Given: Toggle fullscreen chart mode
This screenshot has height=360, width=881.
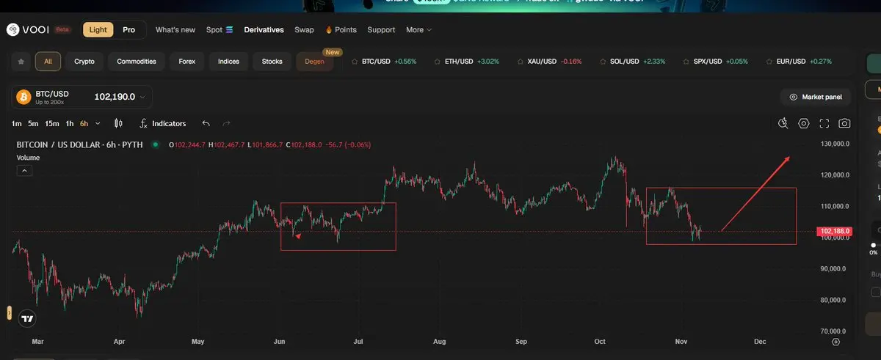Looking at the screenshot, I should click(x=824, y=123).
